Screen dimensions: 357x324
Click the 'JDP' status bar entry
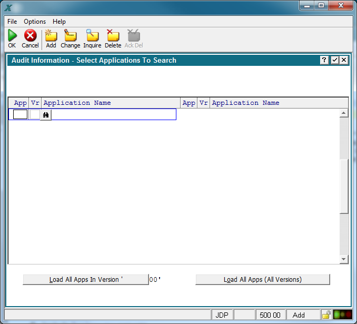click(x=222, y=315)
